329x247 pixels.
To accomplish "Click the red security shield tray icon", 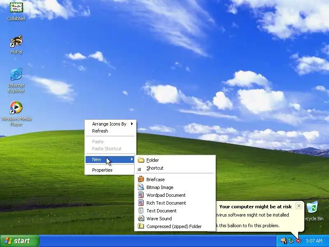I will [298, 241].
